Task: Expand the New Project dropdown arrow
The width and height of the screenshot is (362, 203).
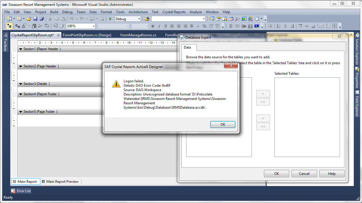Action: (14, 19)
